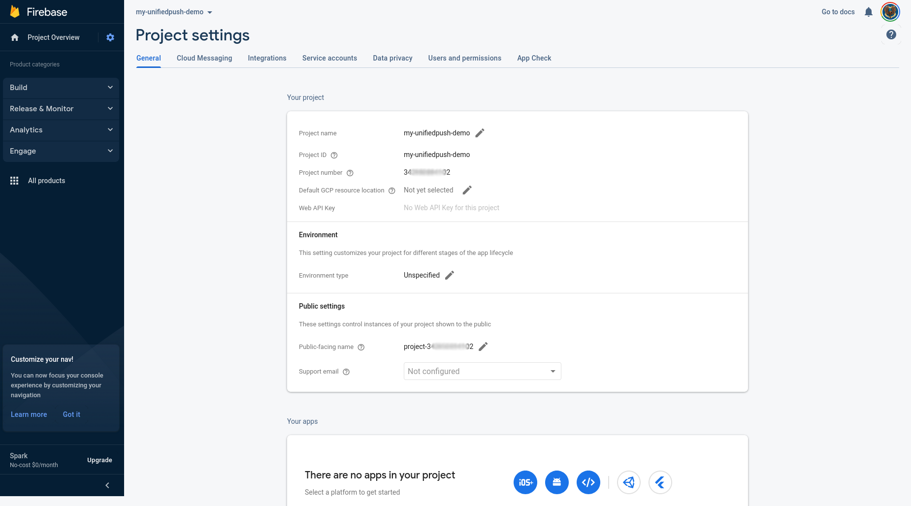Show Public-facing name help icon

point(361,347)
